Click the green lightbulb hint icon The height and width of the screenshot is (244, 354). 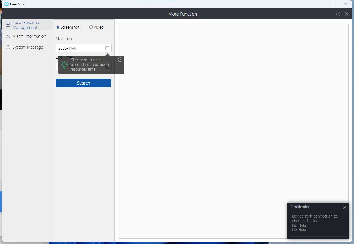coord(64,65)
